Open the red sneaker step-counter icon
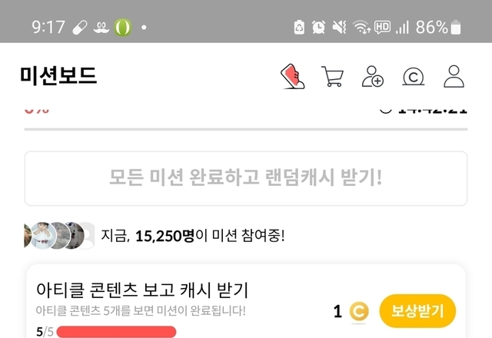492x338 pixels. [292, 77]
